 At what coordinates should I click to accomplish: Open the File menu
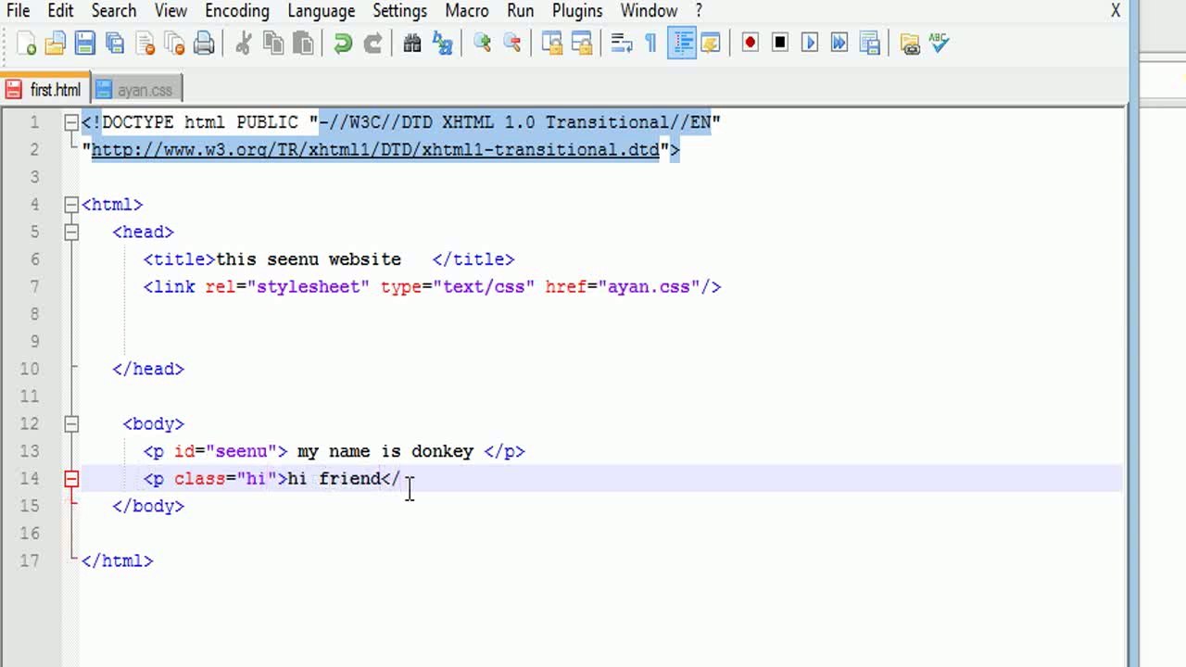[x=18, y=11]
